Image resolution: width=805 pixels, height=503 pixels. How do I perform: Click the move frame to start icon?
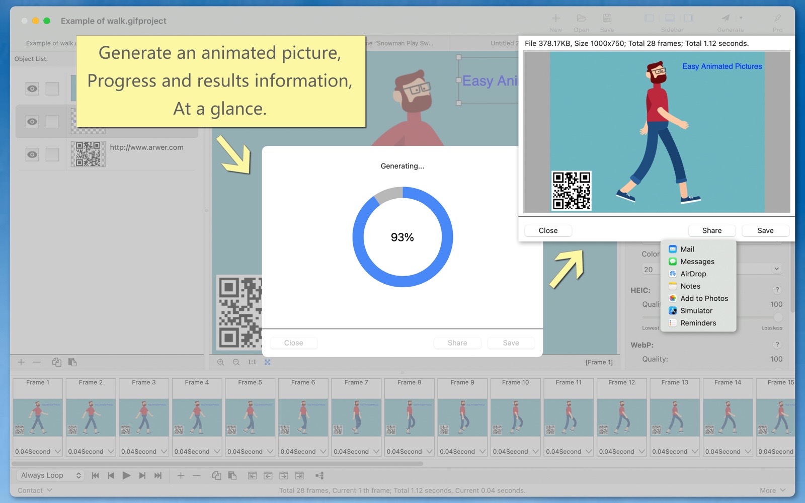point(252,475)
